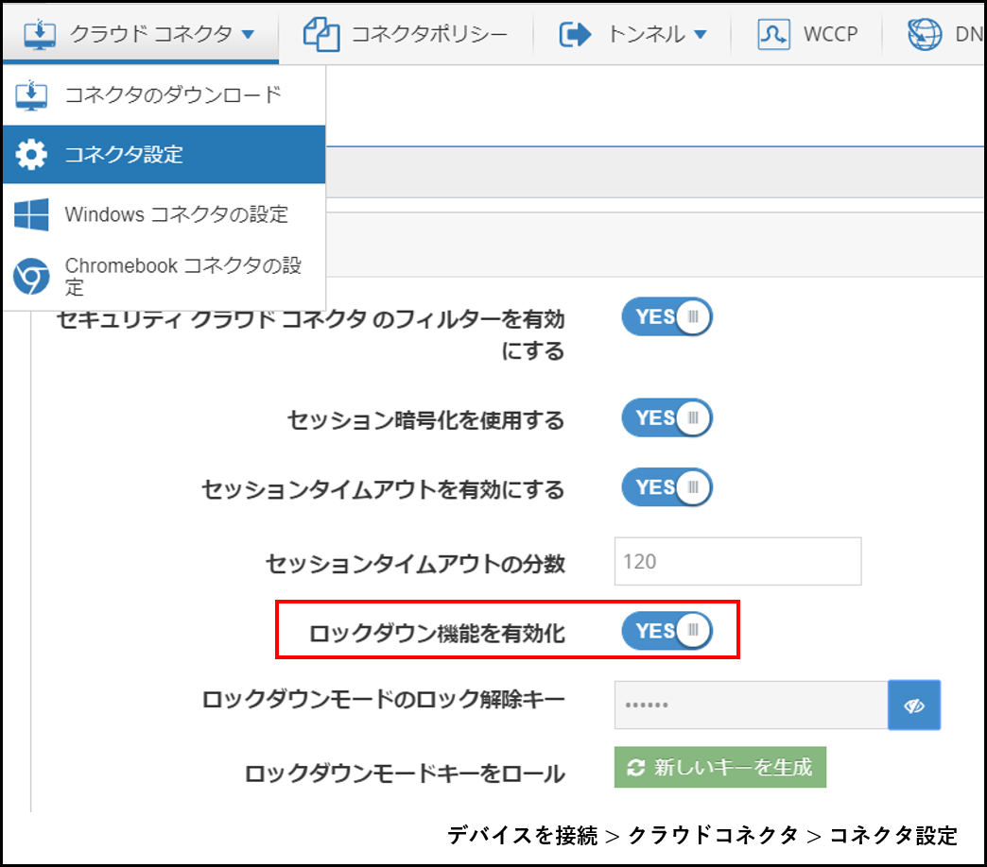Expand the トンネル dropdown arrow
987x867 pixels.
tap(701, 35)
